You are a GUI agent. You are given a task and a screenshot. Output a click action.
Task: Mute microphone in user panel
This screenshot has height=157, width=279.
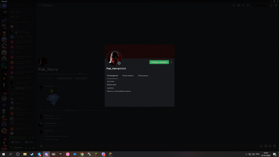coord(26,148)
